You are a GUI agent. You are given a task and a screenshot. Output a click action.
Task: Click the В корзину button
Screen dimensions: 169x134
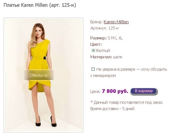(x=144, y=91)
